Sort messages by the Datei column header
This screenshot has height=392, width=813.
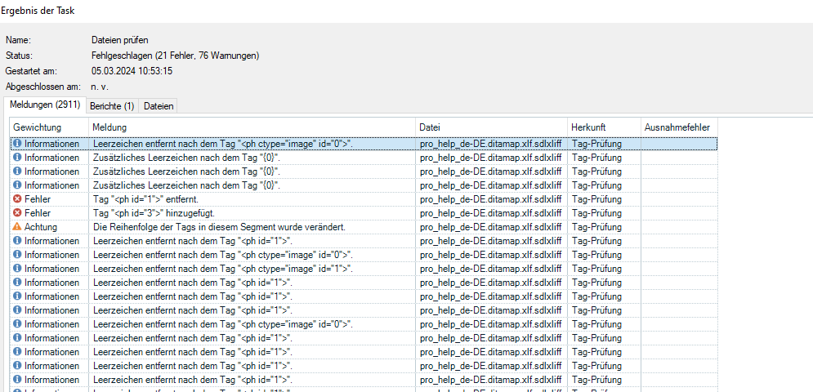point(491,127)
